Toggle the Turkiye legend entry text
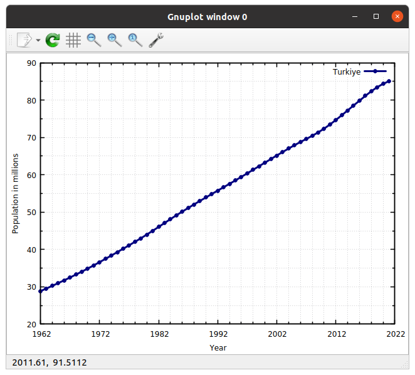 click(x=346, y=72)
